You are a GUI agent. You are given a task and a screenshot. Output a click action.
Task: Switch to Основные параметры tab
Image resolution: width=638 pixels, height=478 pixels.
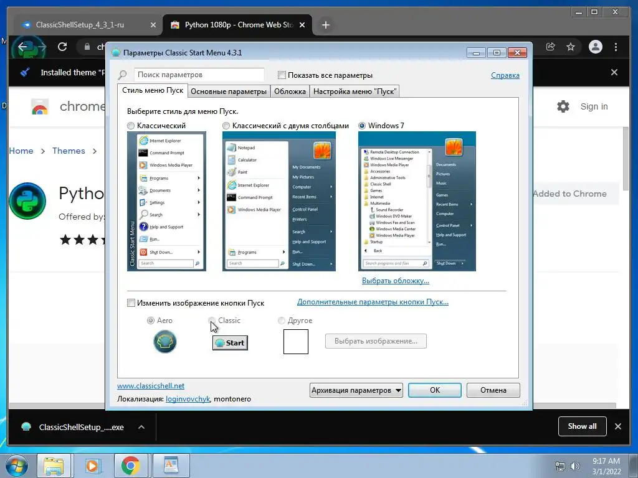click(x=229, y=91)
